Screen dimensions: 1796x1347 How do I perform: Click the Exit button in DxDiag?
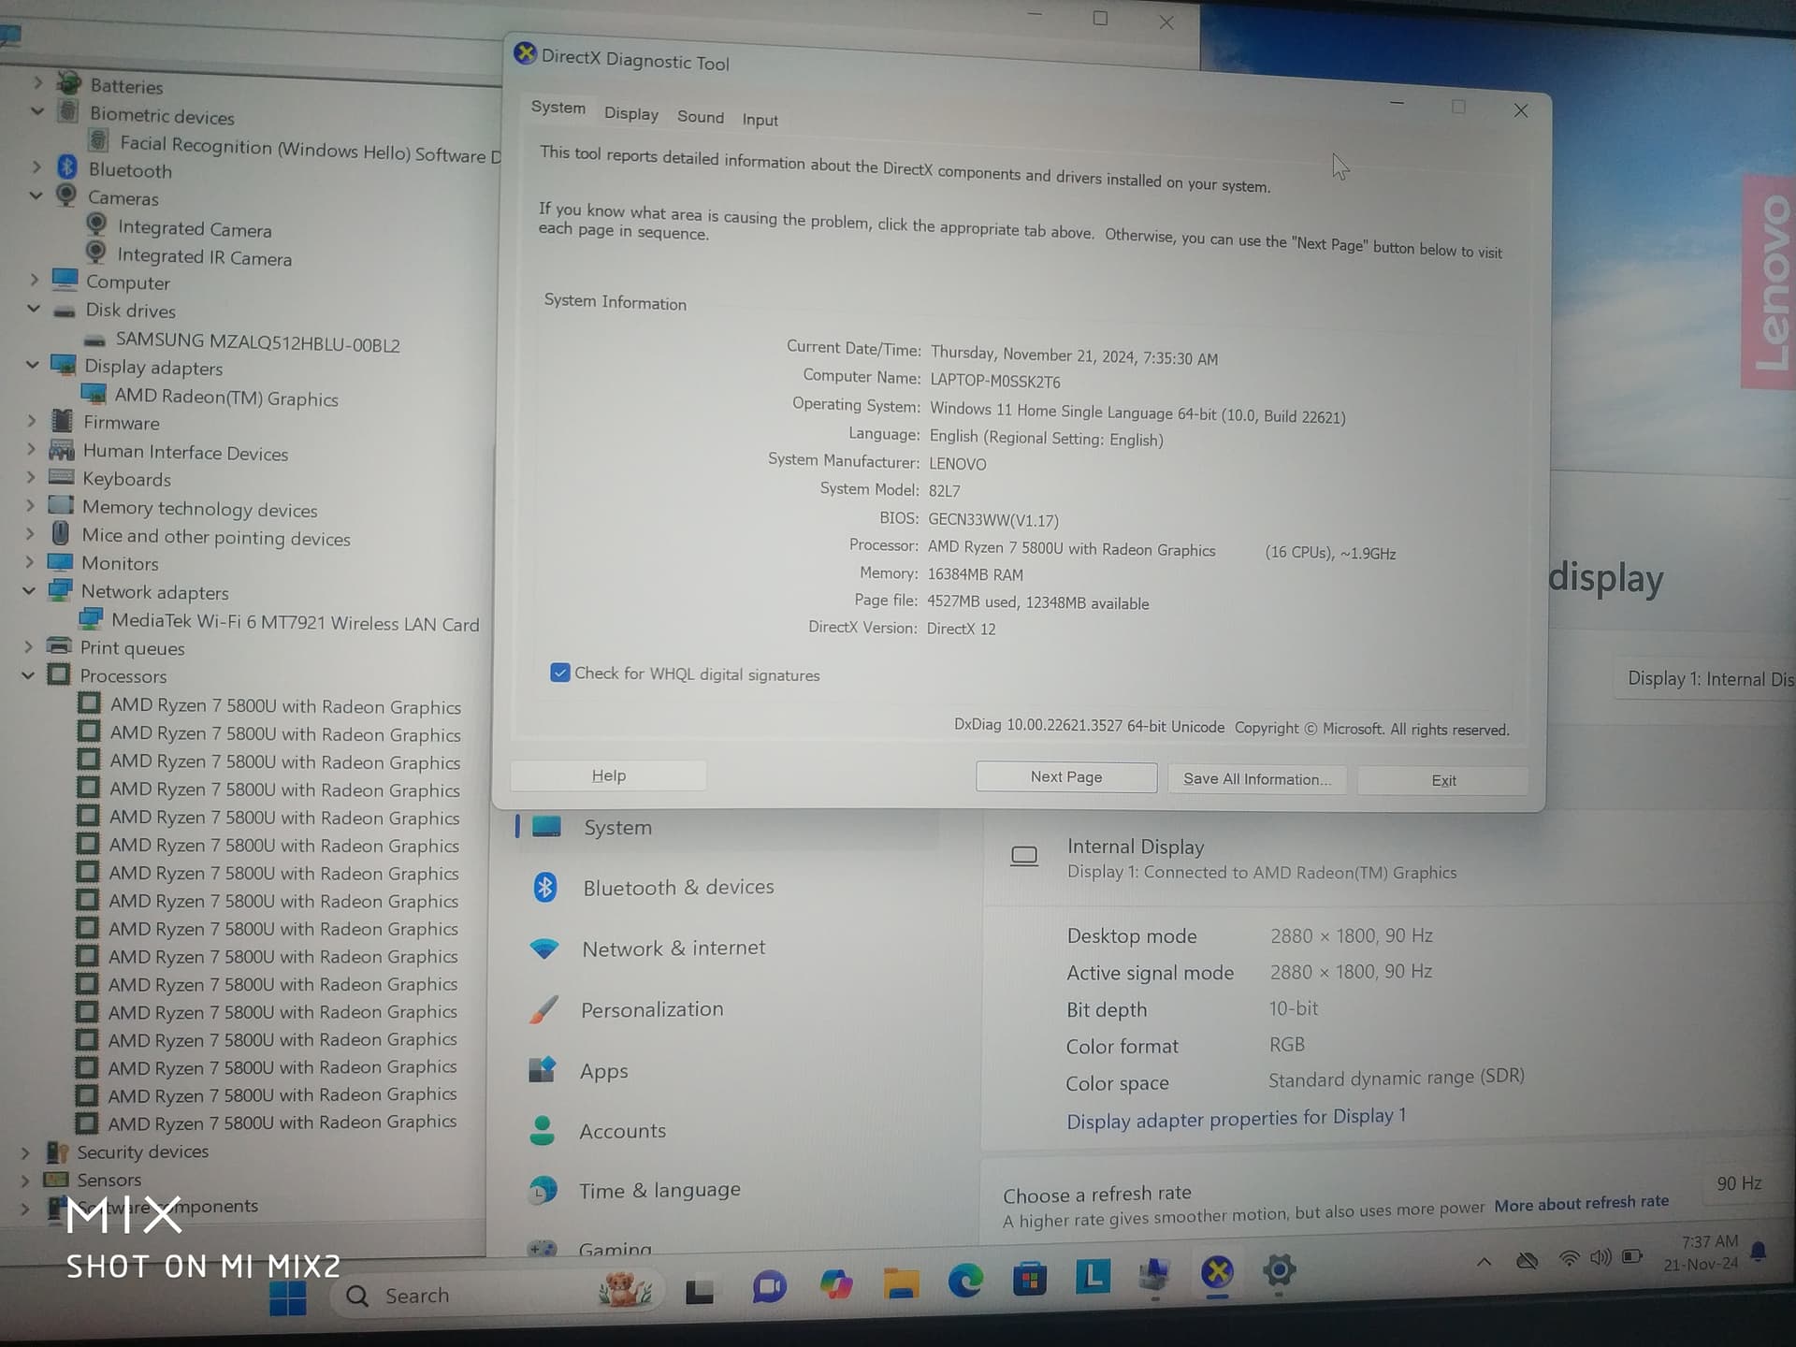point(1443,780)
